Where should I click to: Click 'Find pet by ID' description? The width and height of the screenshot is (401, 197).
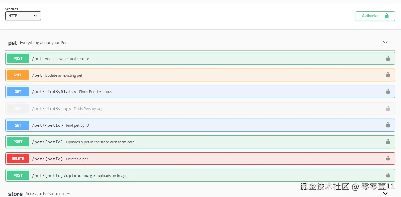tap(77, 125)
